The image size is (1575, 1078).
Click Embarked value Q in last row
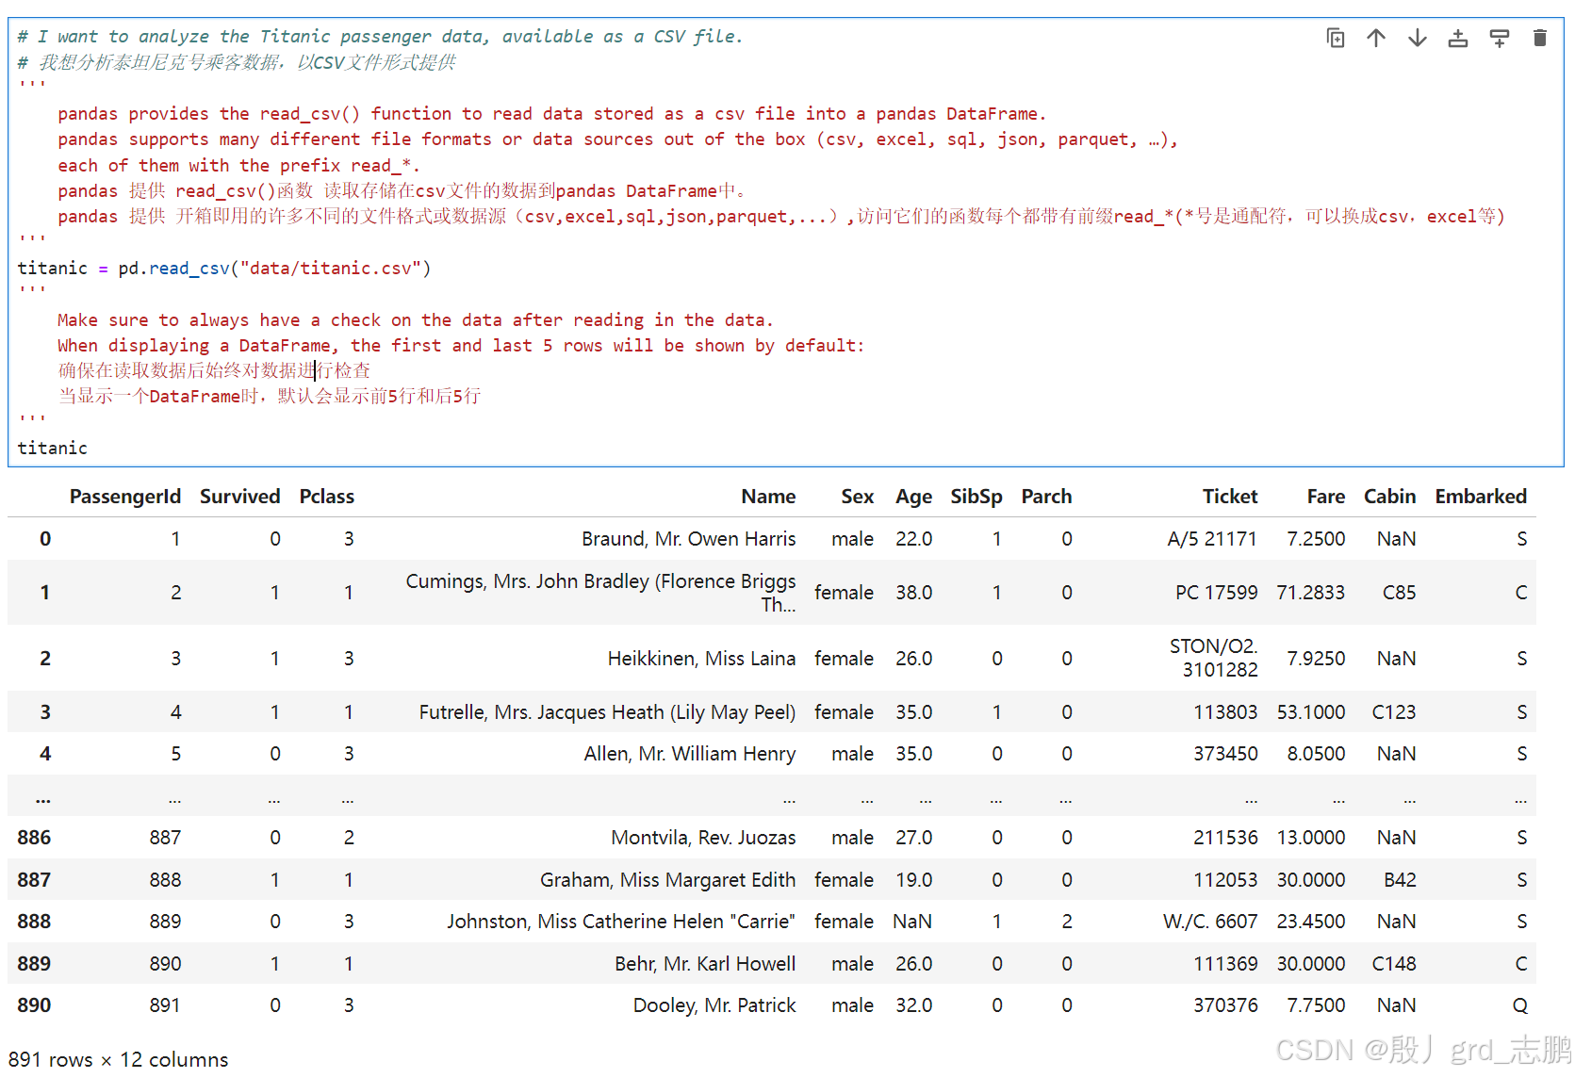(x=1520, y=1005)
